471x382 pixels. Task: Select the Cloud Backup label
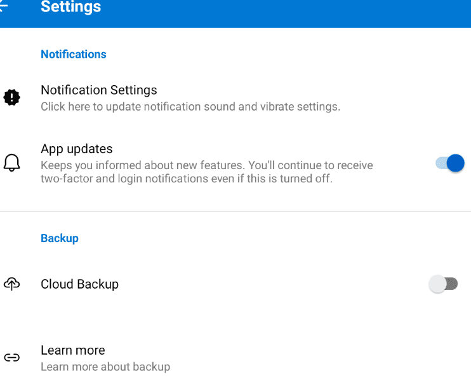(x=79, y=284)
